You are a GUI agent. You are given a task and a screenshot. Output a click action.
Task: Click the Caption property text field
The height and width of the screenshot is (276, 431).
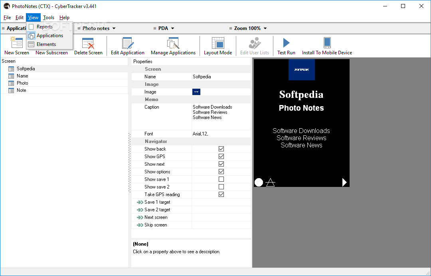[221, 117]
